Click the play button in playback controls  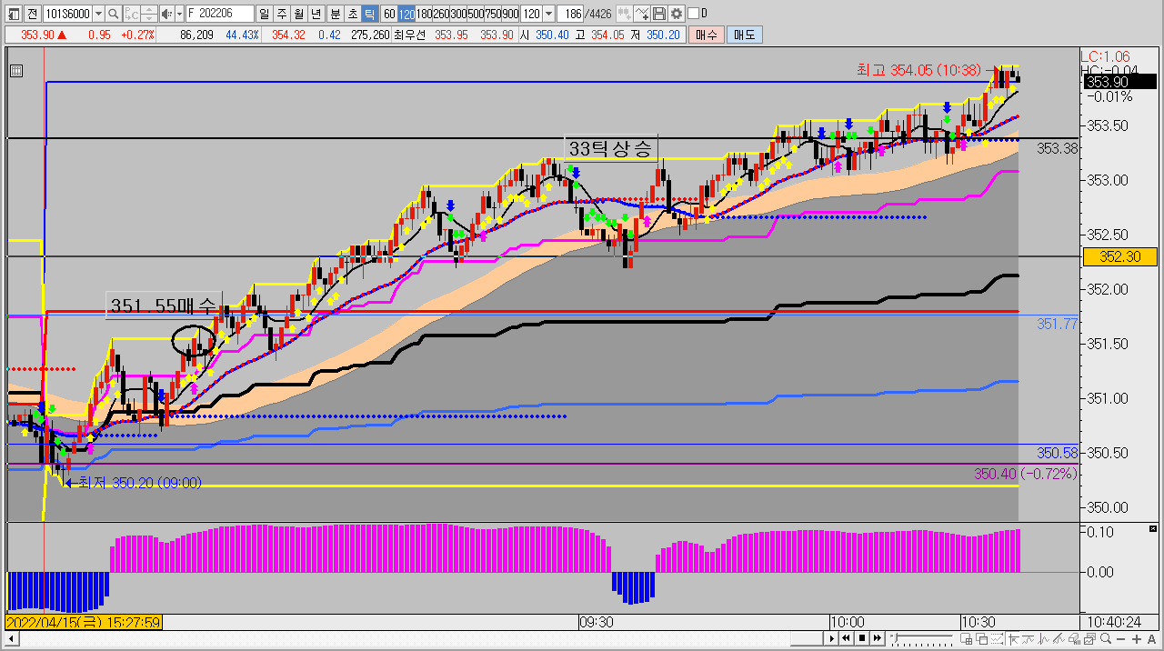coord(831,638)
